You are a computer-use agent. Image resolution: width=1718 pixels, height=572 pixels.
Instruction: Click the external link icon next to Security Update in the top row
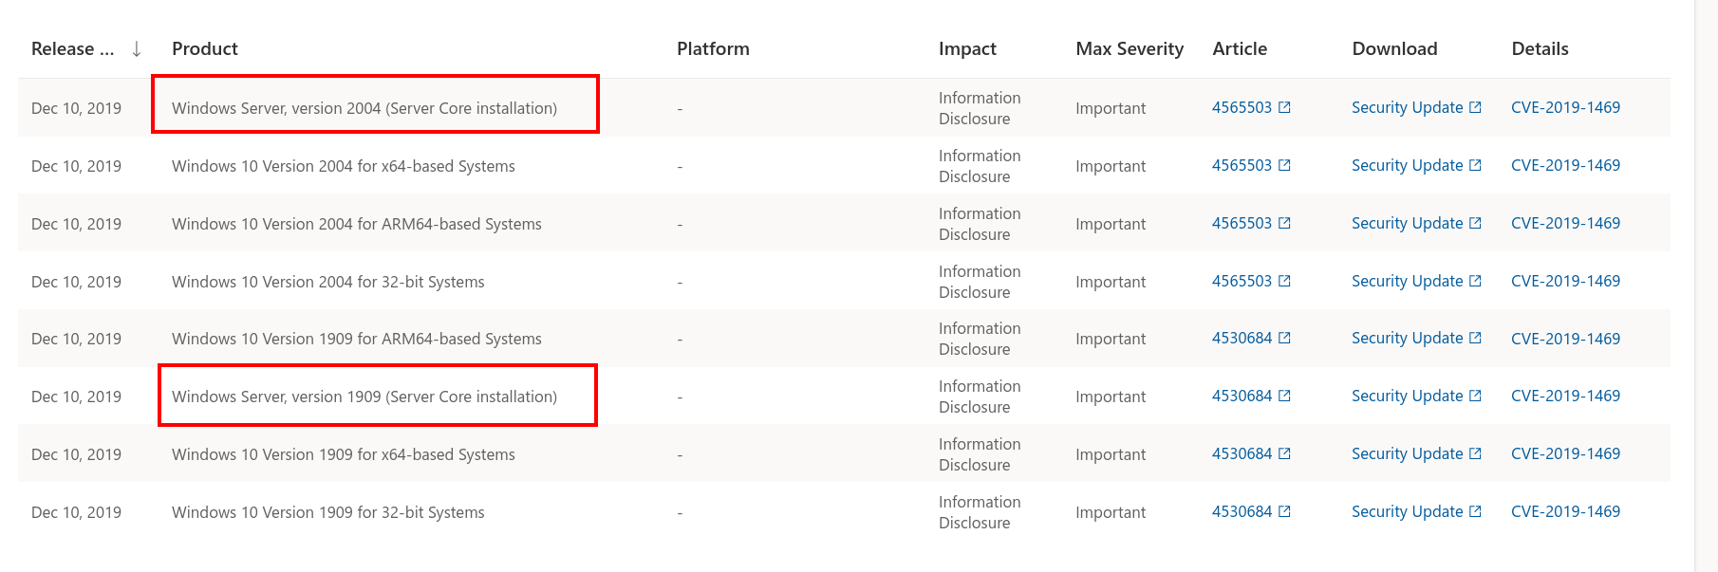coord(1475,107)
